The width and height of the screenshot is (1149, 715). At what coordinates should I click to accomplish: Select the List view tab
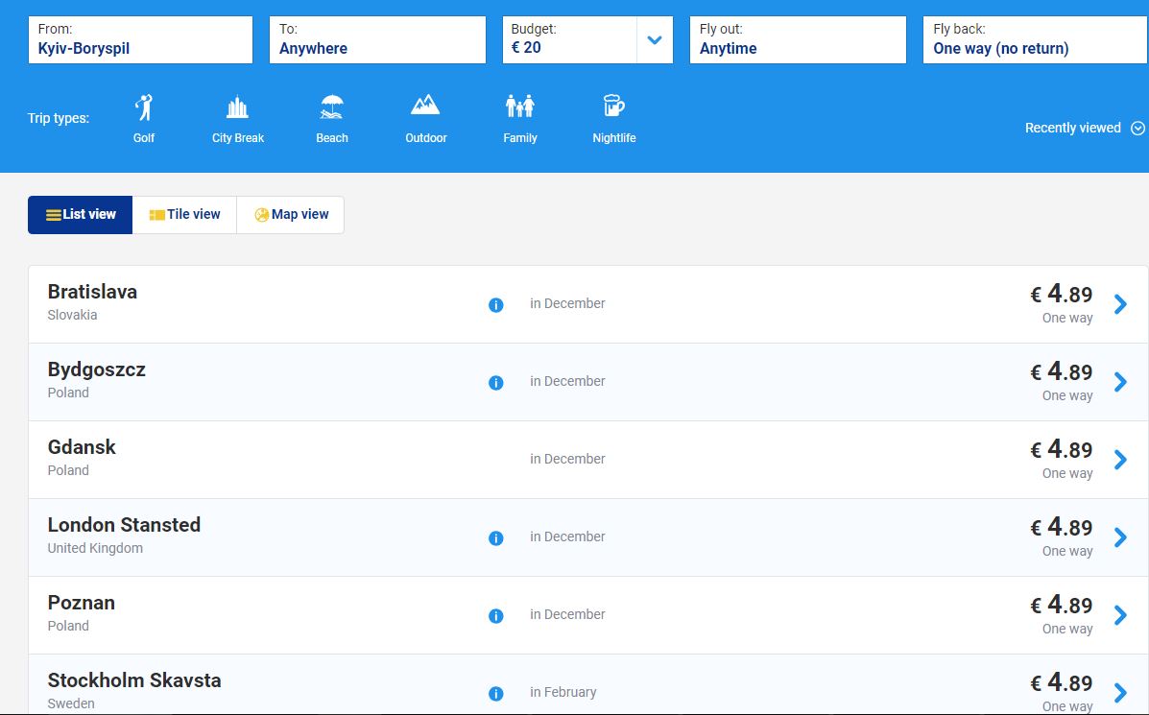[x=81, y=215]
